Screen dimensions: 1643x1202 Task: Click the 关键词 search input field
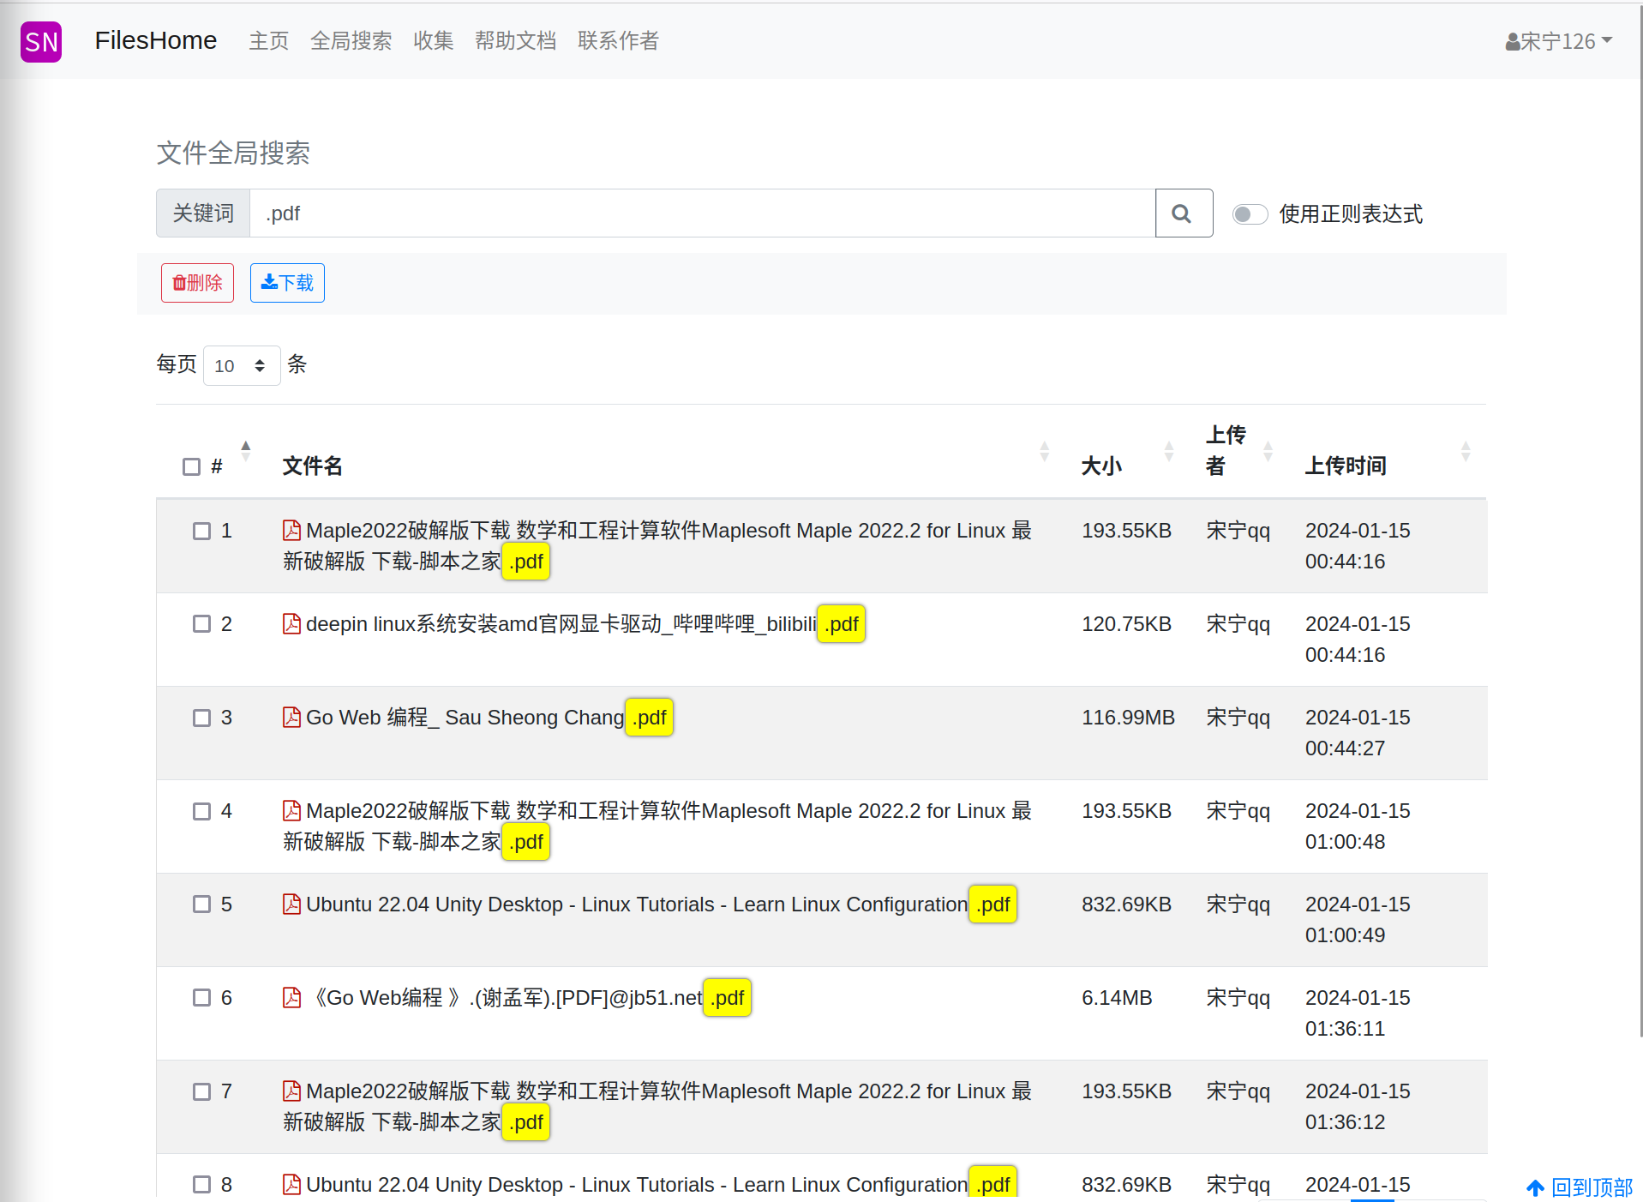701,213
